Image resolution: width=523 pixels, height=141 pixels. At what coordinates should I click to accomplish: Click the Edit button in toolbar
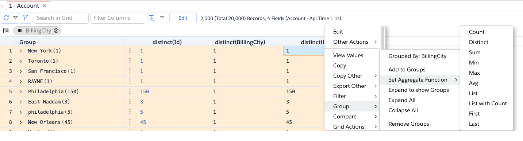click(183, 18)
